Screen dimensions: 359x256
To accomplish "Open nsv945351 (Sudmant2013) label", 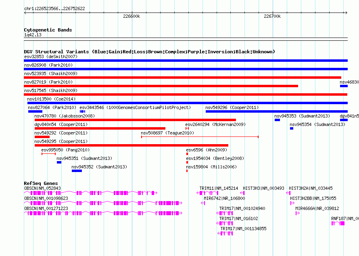I will coord(84,158).
